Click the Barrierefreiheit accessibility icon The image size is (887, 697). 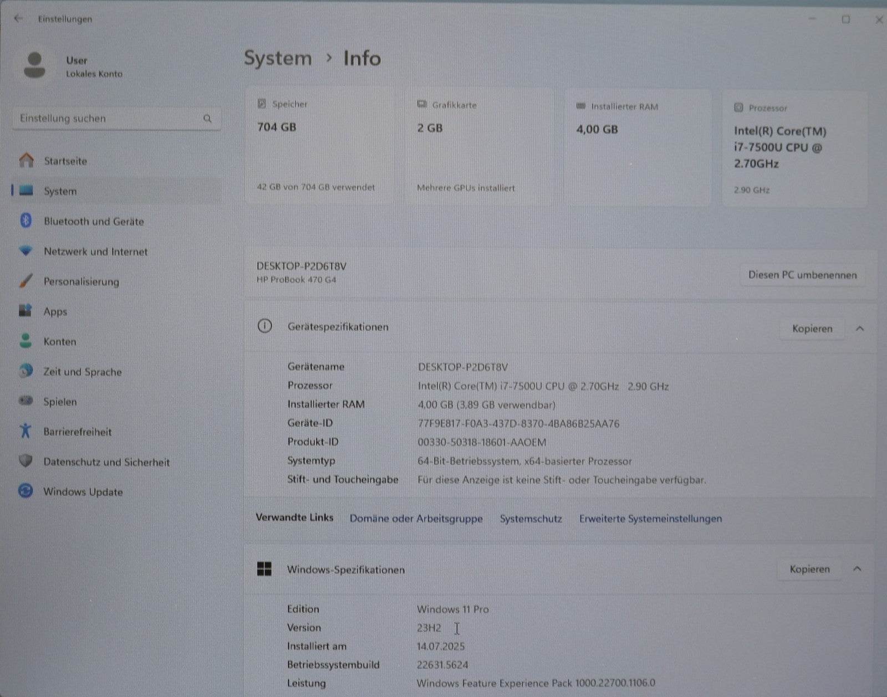(26, 430)
